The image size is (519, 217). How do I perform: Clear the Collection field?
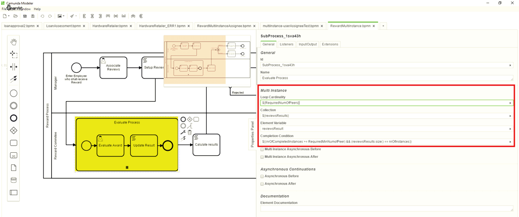click(510, 116)
